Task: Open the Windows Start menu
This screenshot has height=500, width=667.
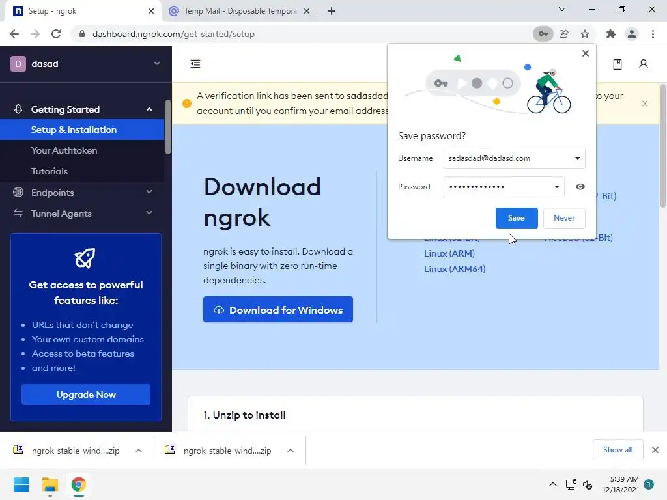Action: 21,484
